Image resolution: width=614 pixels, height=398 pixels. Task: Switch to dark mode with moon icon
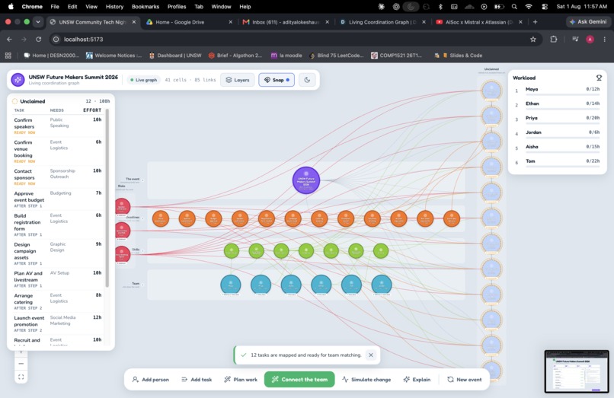coord(307,80)
